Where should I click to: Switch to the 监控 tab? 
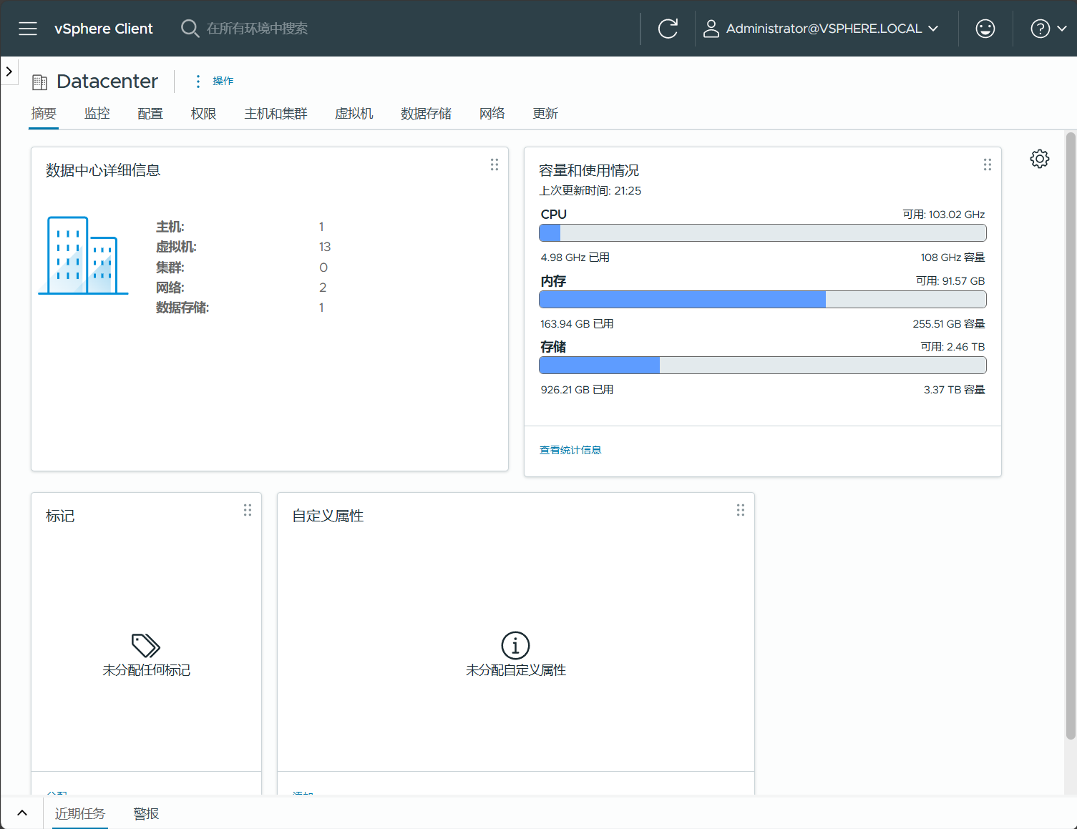[x=97, y=113]
